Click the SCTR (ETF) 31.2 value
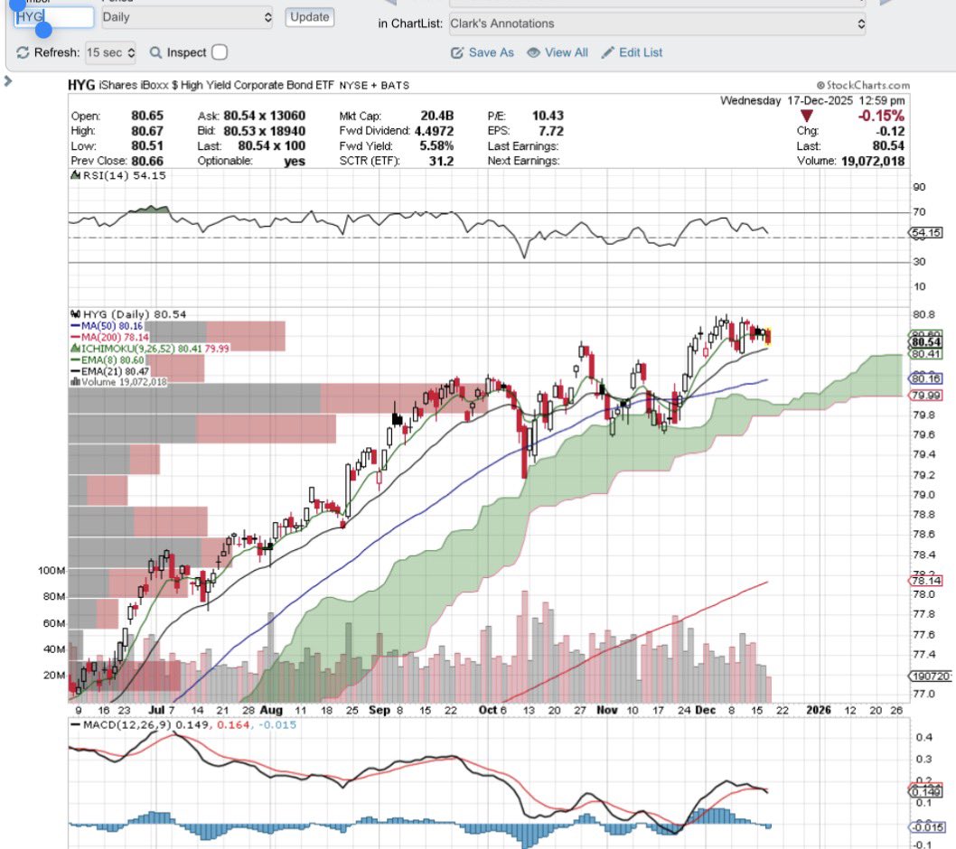956x849 pixels. pyautogui.click(x=441, y=162)
